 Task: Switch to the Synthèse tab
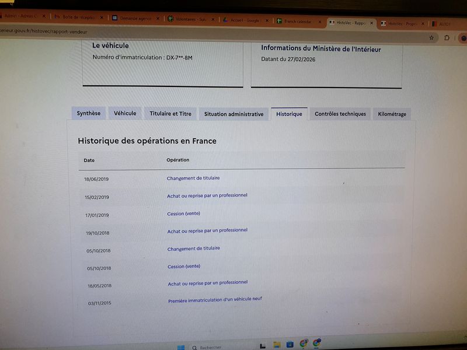point(89,114)
